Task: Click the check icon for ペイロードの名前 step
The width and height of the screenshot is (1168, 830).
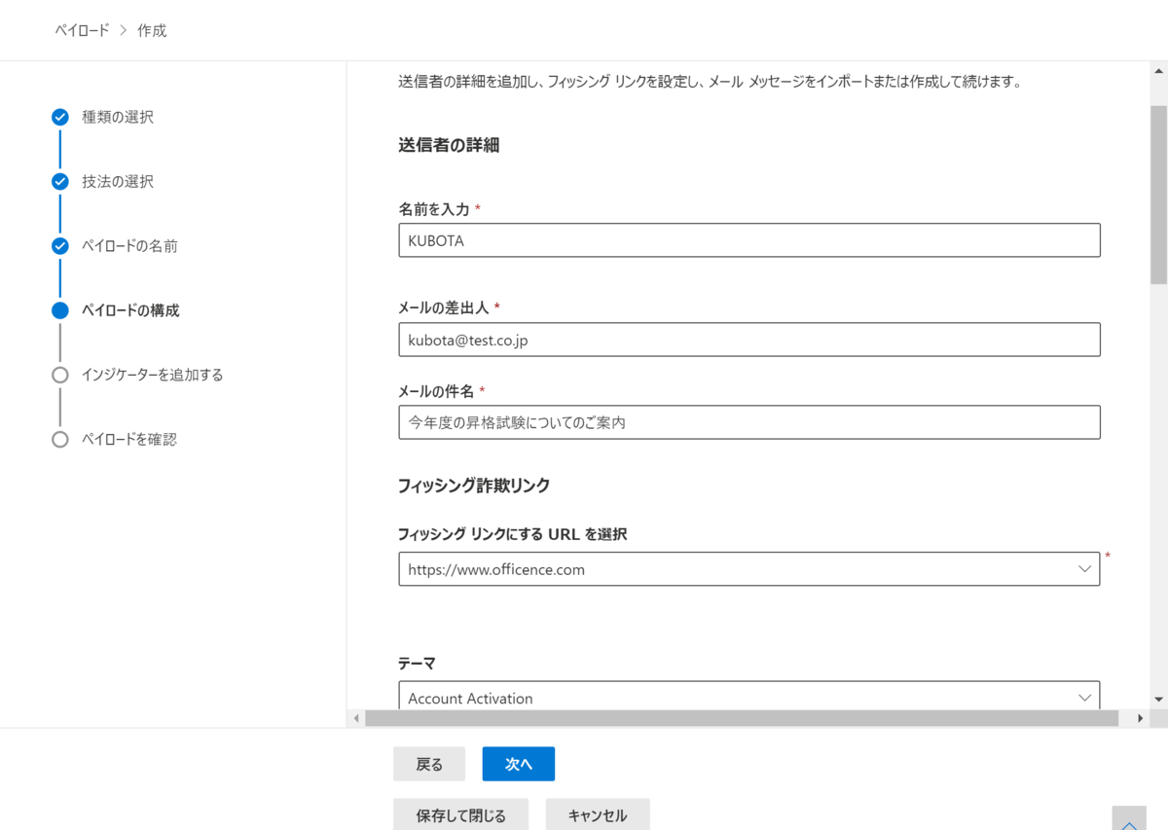Action: click(59, 246)
